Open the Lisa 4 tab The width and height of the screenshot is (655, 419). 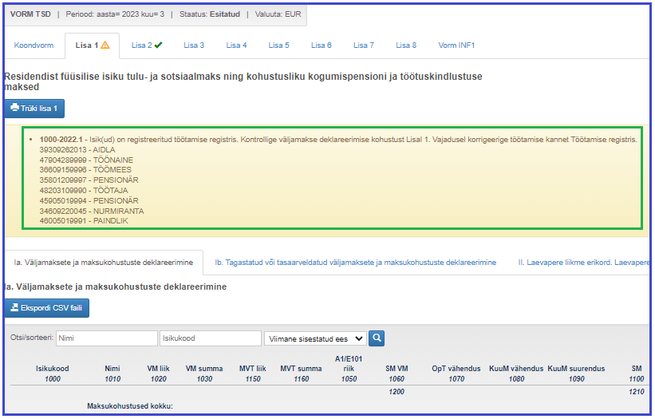coord(236,45)
